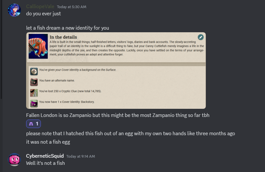
Task: Click the Cryptic Clue item icon
Action: [x=34, y=92]
